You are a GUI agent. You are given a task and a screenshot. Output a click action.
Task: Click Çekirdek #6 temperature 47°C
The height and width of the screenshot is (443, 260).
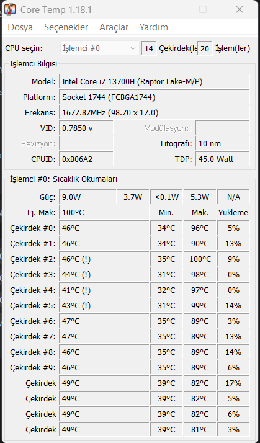point(104,321)
